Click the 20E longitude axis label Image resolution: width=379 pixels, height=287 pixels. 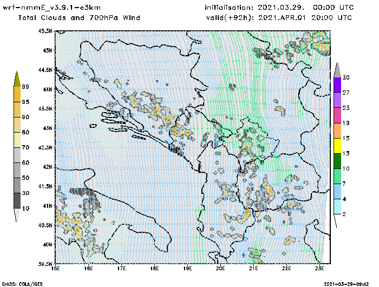click(x=220, y=269)
